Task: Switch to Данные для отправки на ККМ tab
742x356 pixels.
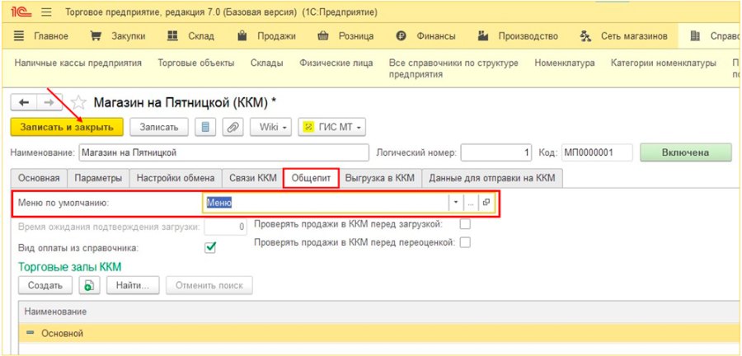Action: tap(492, 178)
